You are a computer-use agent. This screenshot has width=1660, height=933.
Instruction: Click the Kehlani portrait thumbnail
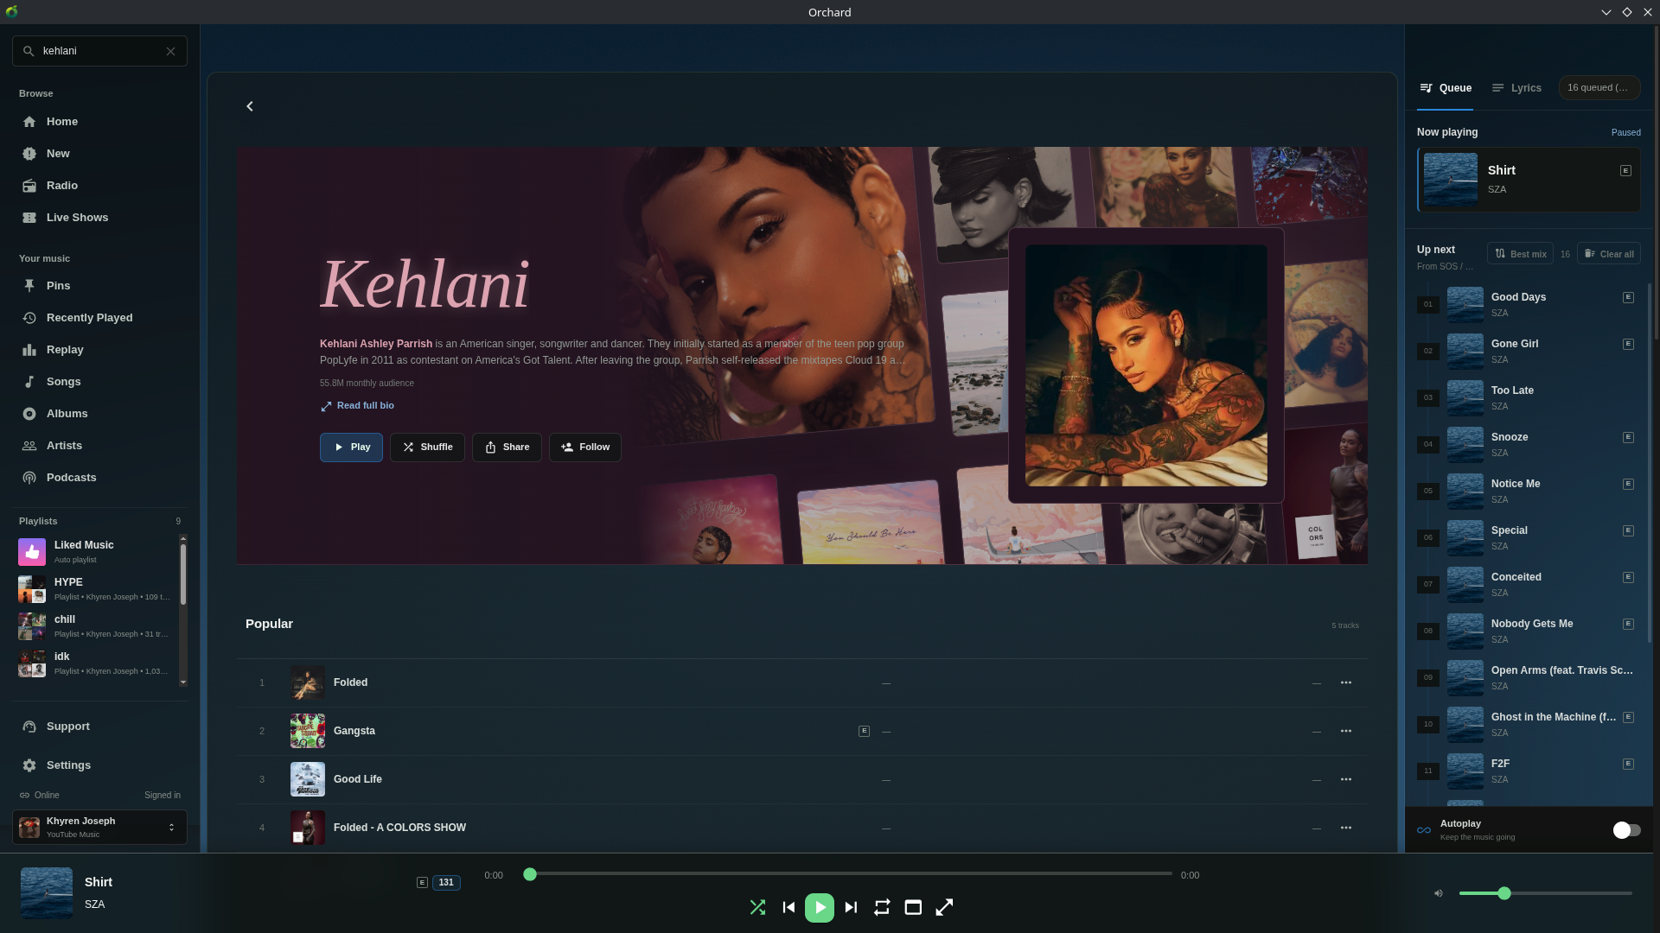(x=1146, y=365)
